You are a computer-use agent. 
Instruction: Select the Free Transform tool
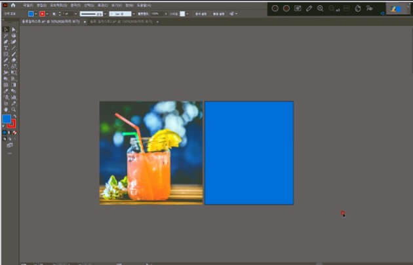(x=14, y=73)
